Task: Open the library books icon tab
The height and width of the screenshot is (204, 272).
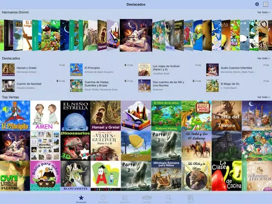Action: (191, 199)
